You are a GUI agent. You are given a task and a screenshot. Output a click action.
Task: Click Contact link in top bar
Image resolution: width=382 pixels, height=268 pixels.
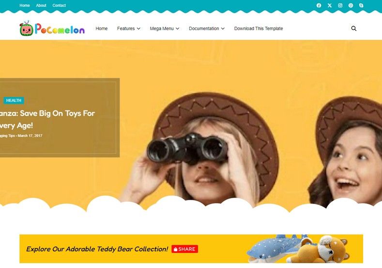pyautogui.click(x=59, y=5)
